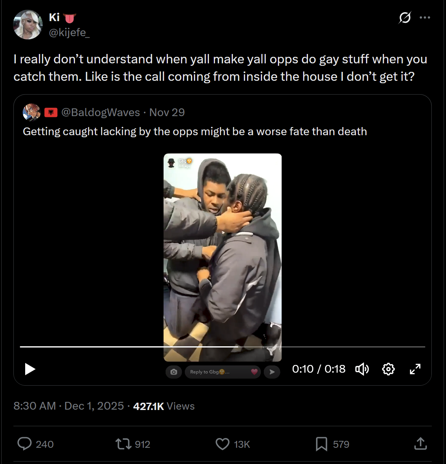Image resolution: width=446 pixels, height=464 pixels.
Task: Click the "Reply to Gbg" field in video
Action: point(217,372)
